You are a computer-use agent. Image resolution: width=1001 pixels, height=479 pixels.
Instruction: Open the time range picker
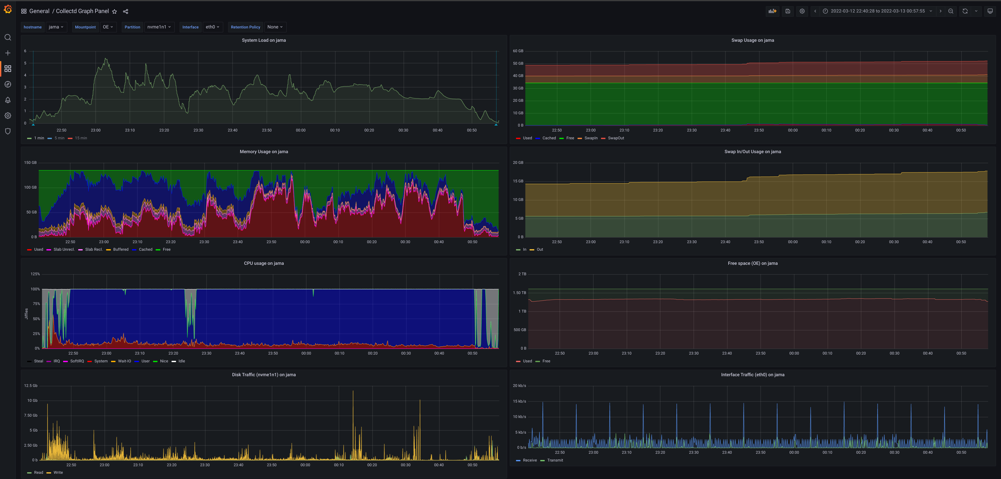[x=877, y=11]
